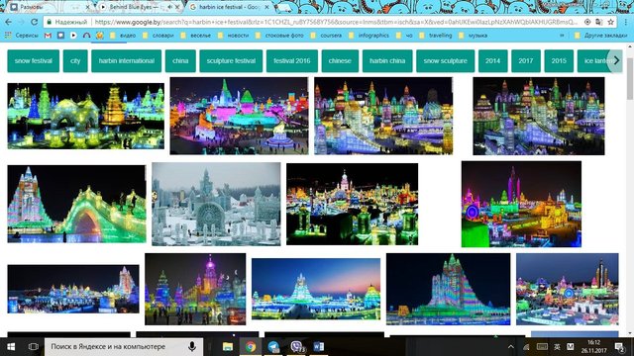The height and width of the screenshot is (356, 634).
Task: Open Microsoft Word from the taskbar
Action: coord(319,347)
